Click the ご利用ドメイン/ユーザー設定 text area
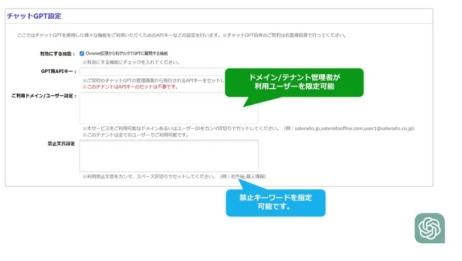Image resolution: width=462 pixels, height=261 pixels. tap(169, 108)
